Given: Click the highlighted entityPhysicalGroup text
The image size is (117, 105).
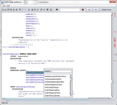Looking at the screenshot, I should tap(35, 73).
